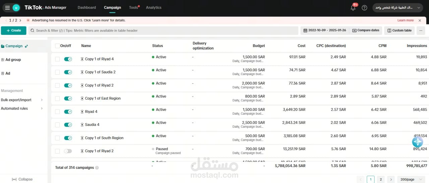Click the Campaign paused status text
Screen dimensions: 429x183
[x=168, y=153]
